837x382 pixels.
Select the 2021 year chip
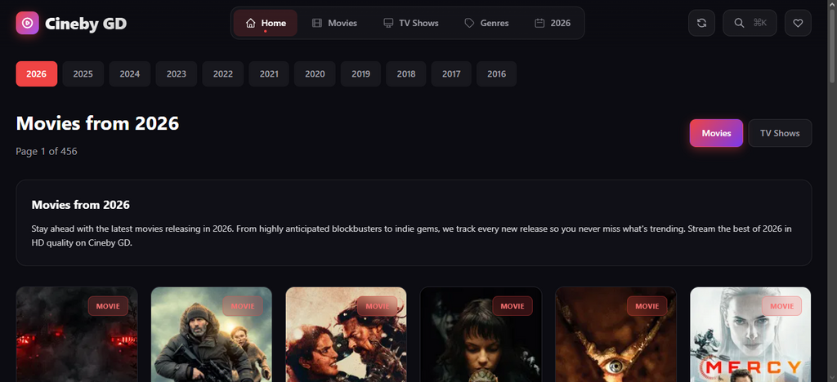pyautogui.click(x=269, y=74)
